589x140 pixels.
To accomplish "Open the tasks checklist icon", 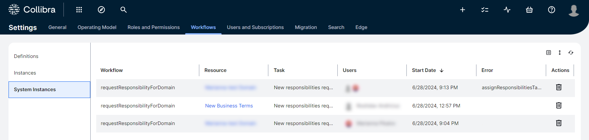I will coord(485,10).
